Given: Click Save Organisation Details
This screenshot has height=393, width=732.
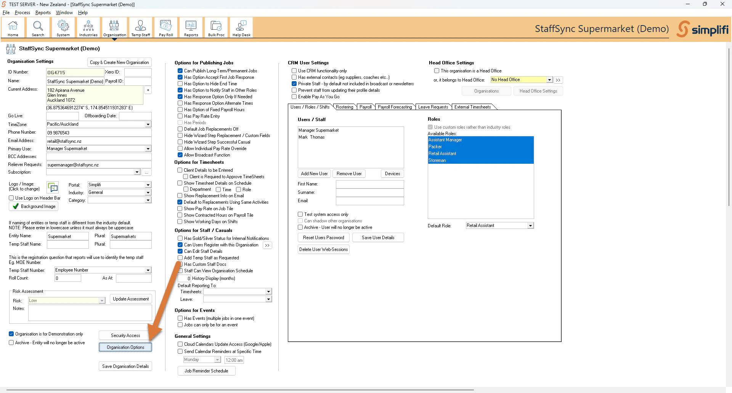Looking at the screenshot, I should pyautogui.click(x=125, y=366).
